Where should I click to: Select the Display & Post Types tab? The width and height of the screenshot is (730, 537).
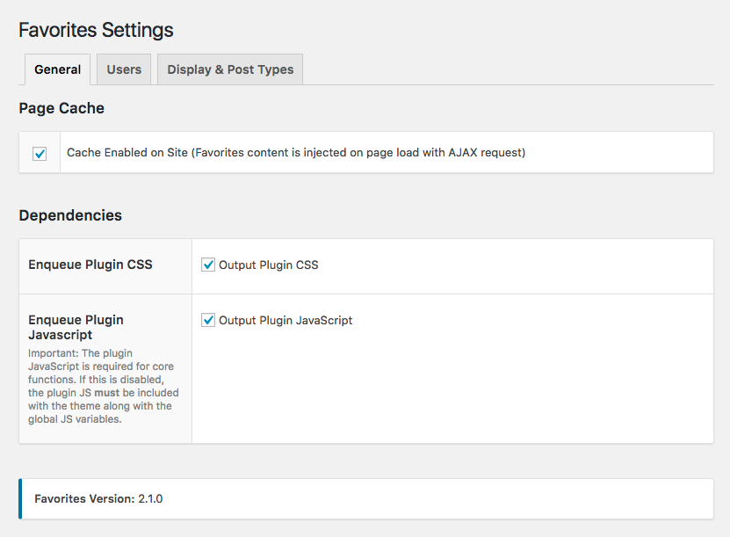point(230,69)
